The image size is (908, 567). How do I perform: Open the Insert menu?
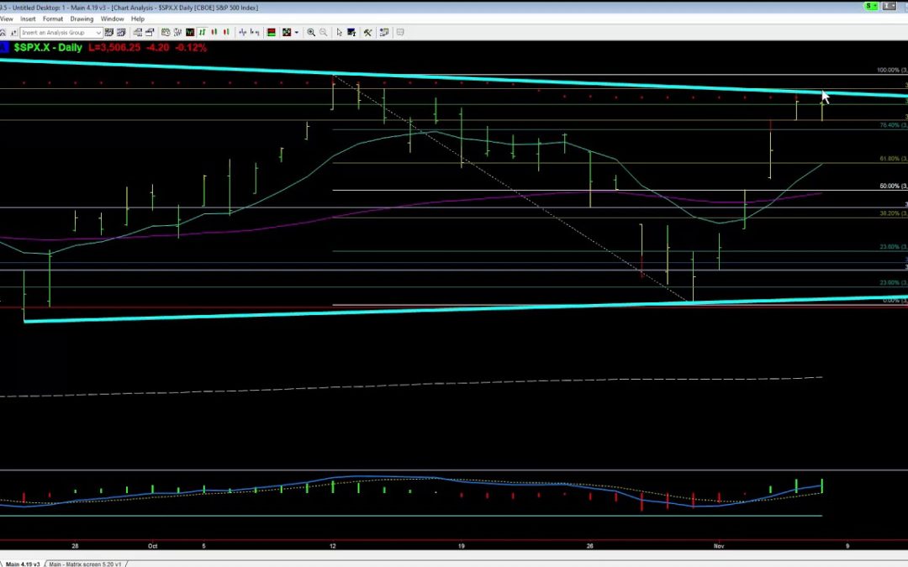(x=28, y=18)
